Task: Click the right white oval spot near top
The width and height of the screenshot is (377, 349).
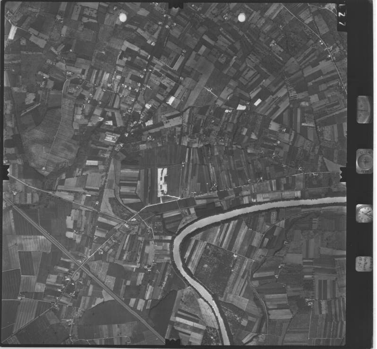Action: point(241,17)
